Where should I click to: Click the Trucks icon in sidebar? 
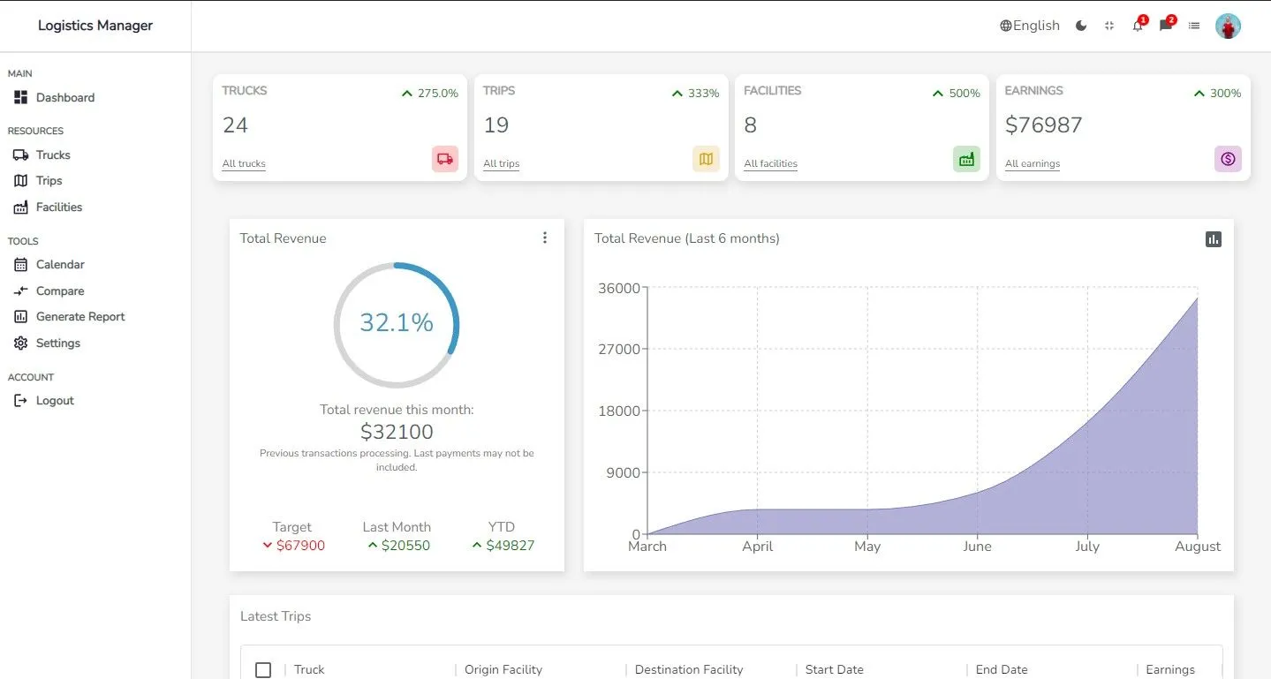pyautogui.click(x=21, y=155)
